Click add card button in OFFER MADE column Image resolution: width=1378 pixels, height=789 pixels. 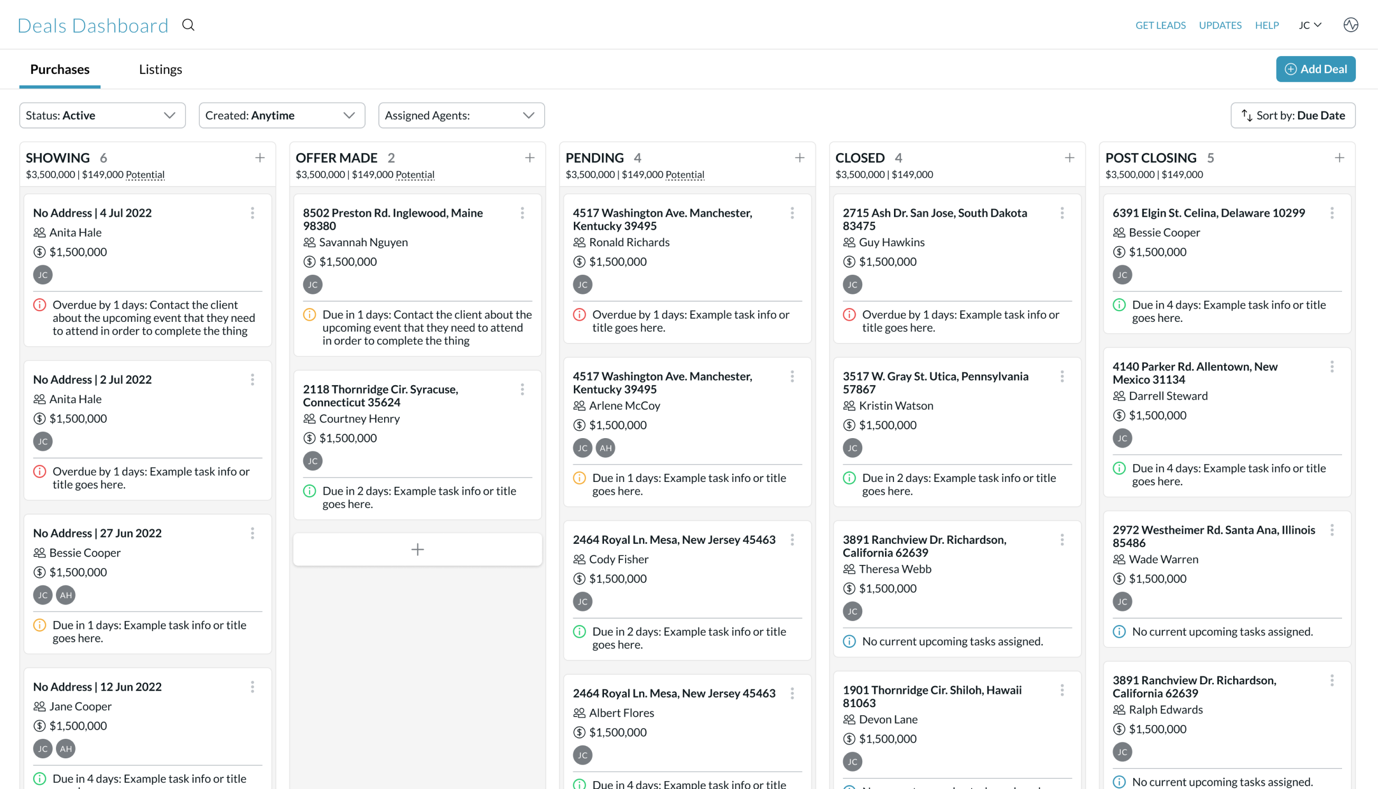click(x=417, y=549)
